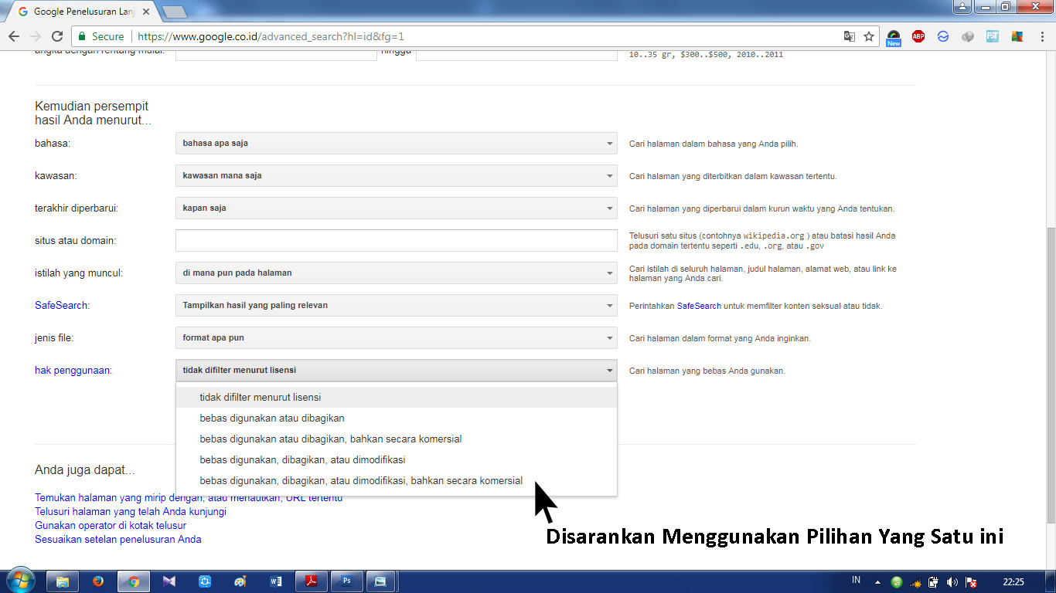Open Microsoft Word from the taskbar
This screenshot has width=1056, height=593.
click(276, 581)
